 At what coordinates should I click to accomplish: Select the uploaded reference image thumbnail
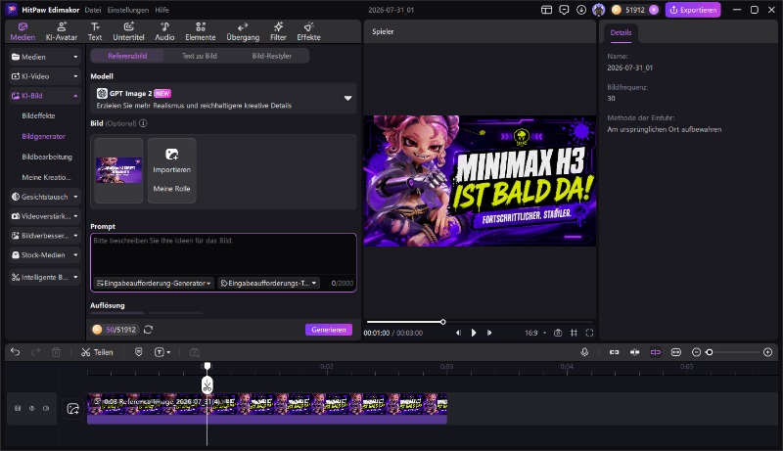coord(118,170)
